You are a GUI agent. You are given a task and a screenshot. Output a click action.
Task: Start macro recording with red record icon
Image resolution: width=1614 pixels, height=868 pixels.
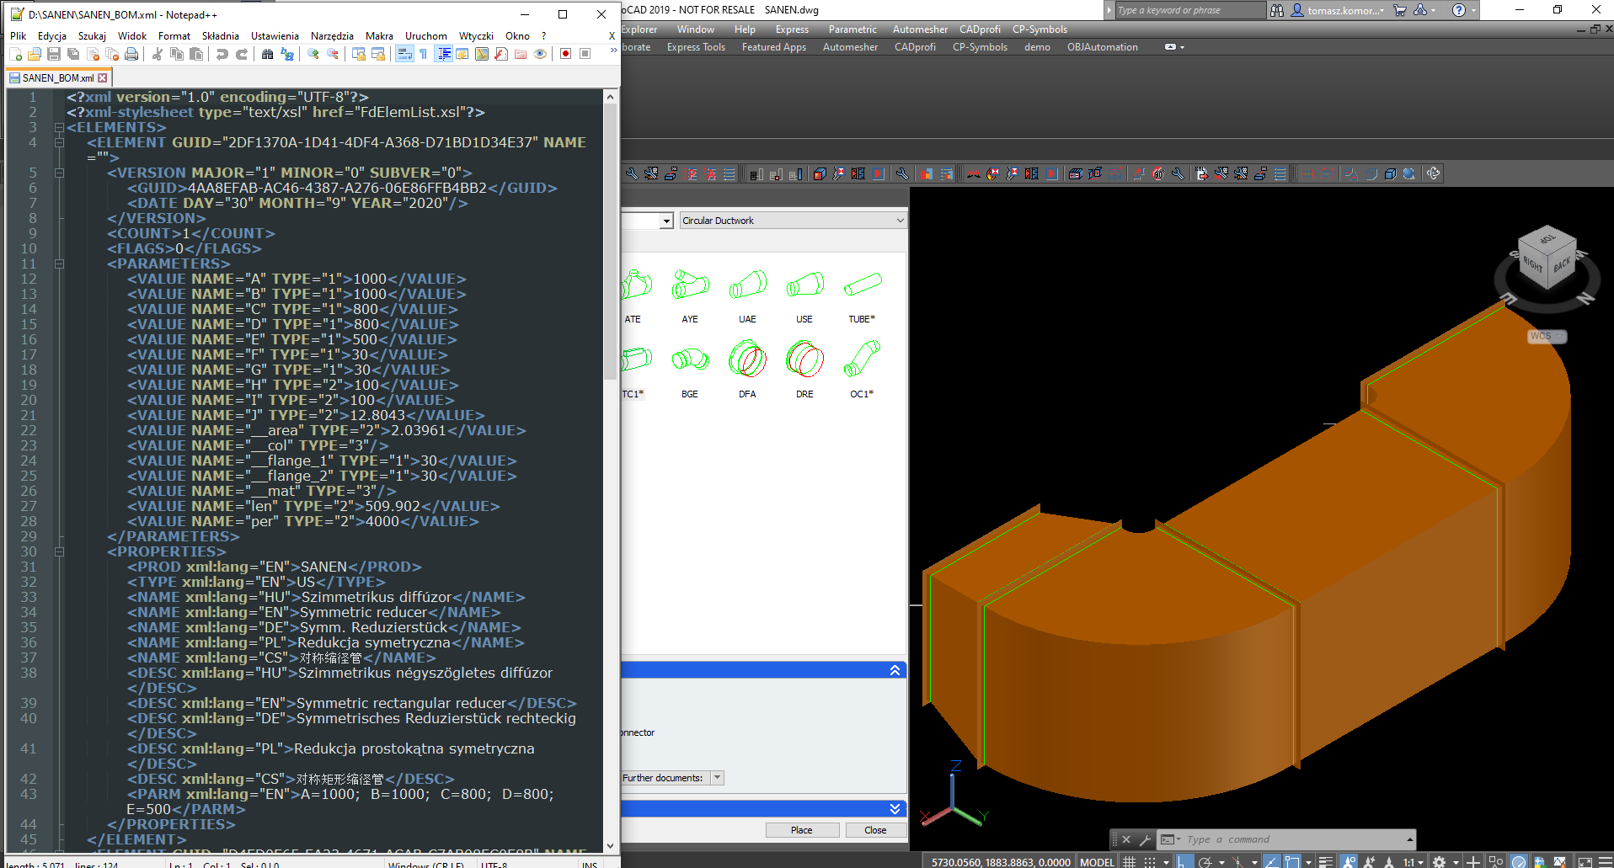tap(565, 54)
